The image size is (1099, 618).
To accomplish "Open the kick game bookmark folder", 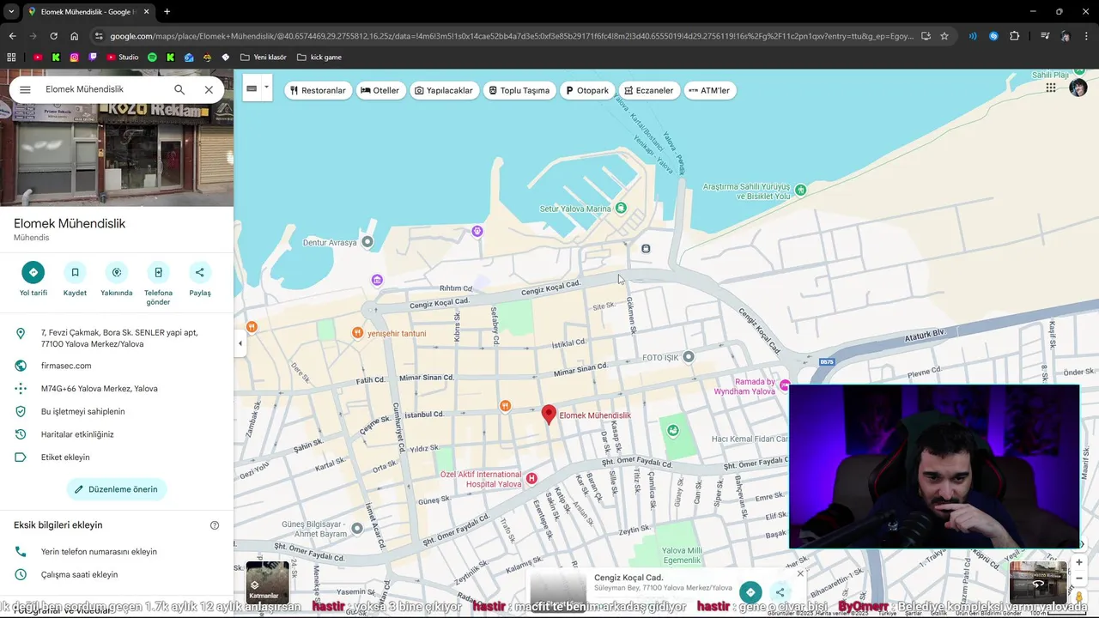I will (x=319, y=58).
